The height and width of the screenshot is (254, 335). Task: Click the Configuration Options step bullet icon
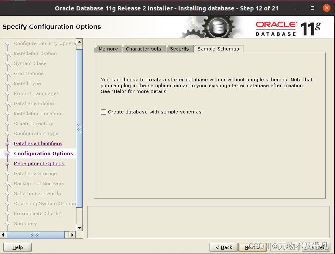pyautogui.click(x=7, y=153)
